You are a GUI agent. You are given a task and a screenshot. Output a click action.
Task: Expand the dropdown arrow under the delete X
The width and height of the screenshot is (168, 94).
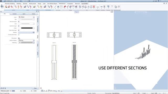(94, 8)
